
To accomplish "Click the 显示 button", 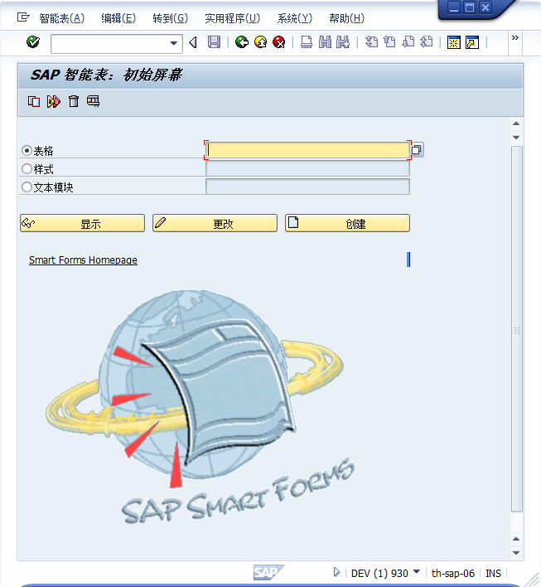I will [x=82, y=224].
